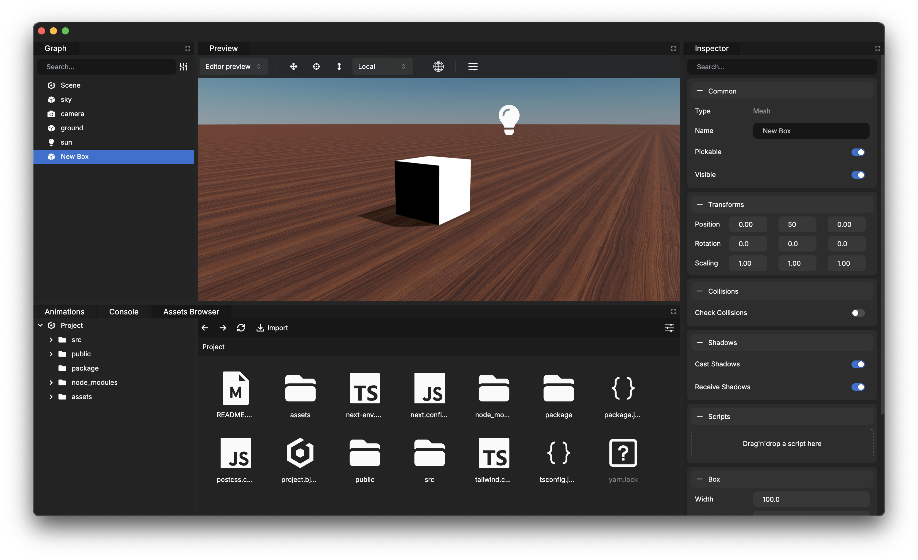918x560 pixels.
Task: Open Graph filter options icon
Action: click(x=183, y=67)
